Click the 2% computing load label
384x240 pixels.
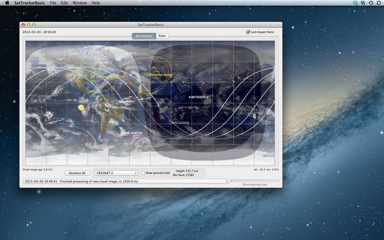coord(255,185)
